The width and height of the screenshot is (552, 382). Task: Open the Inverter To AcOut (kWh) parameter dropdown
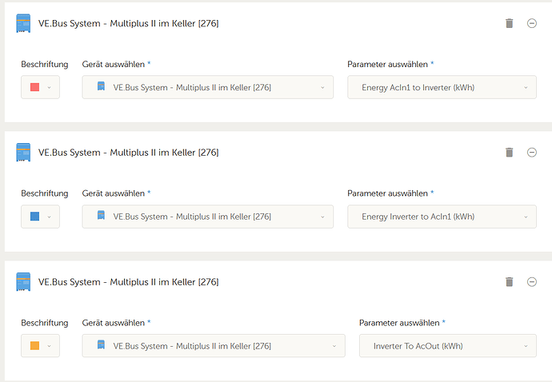click(448, 346)
